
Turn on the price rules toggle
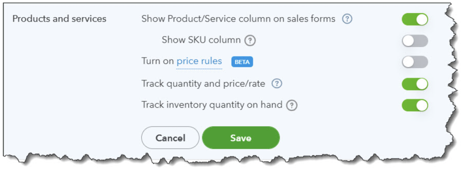(415, 62)
